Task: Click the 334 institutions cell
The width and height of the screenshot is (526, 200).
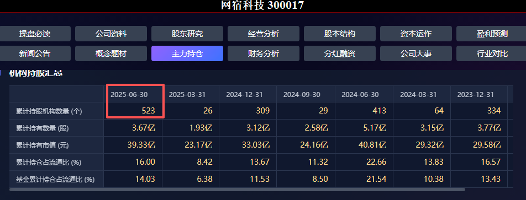Action: (x=478, y=111)
